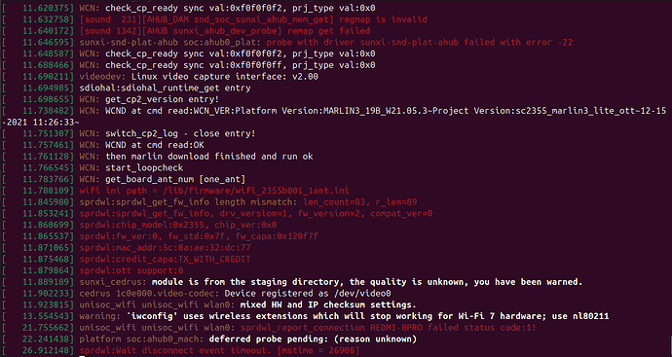Viewport: 672px width, 357px height.
Task: Click the 'Device registered as /dev/video0' text
Action: (308, 294)
